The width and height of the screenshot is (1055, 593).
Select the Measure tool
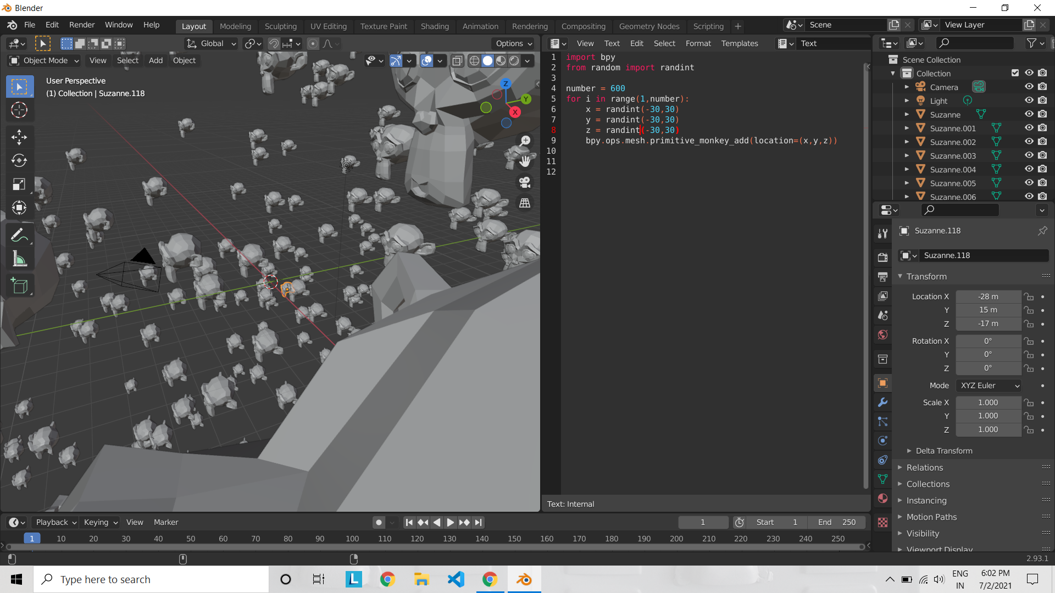click(x=19, y=259)
